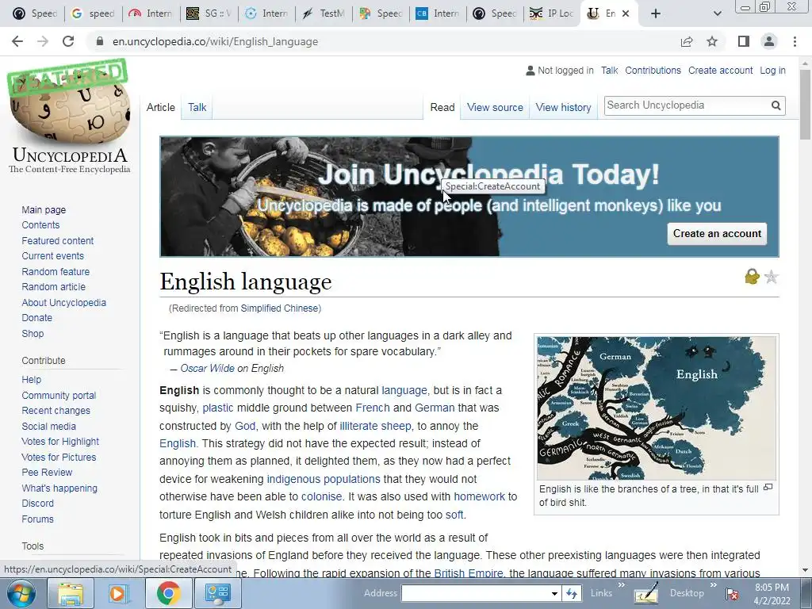Open the View history tab
Screen dimensions: 812x609
pos(564,107)
